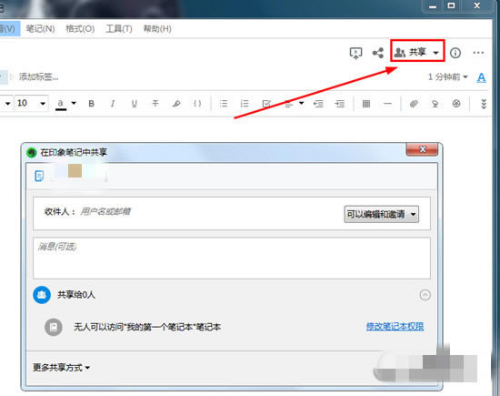Screen dimensions: 500x396
Task: Open the font name dropdown arrow
Action: pos(7,103)
